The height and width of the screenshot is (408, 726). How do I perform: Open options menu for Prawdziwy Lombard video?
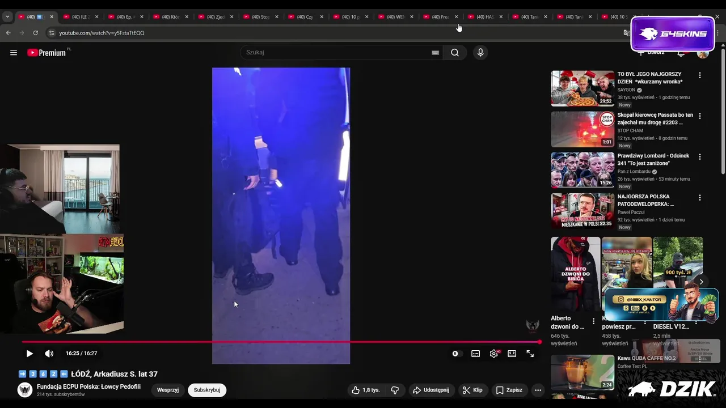click(x=700, y=157)
